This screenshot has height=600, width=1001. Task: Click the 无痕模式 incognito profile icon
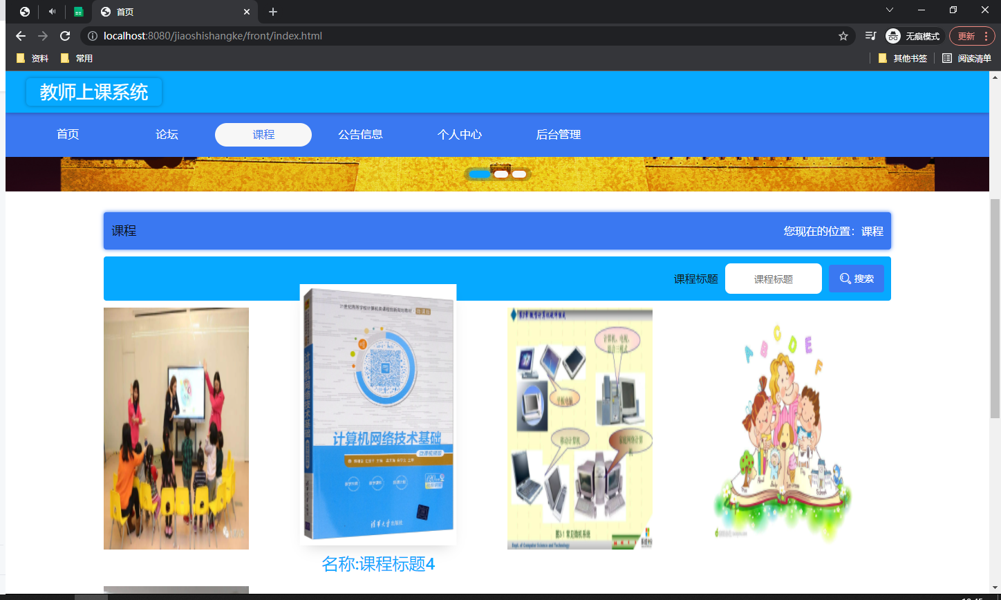pos(892,36)
